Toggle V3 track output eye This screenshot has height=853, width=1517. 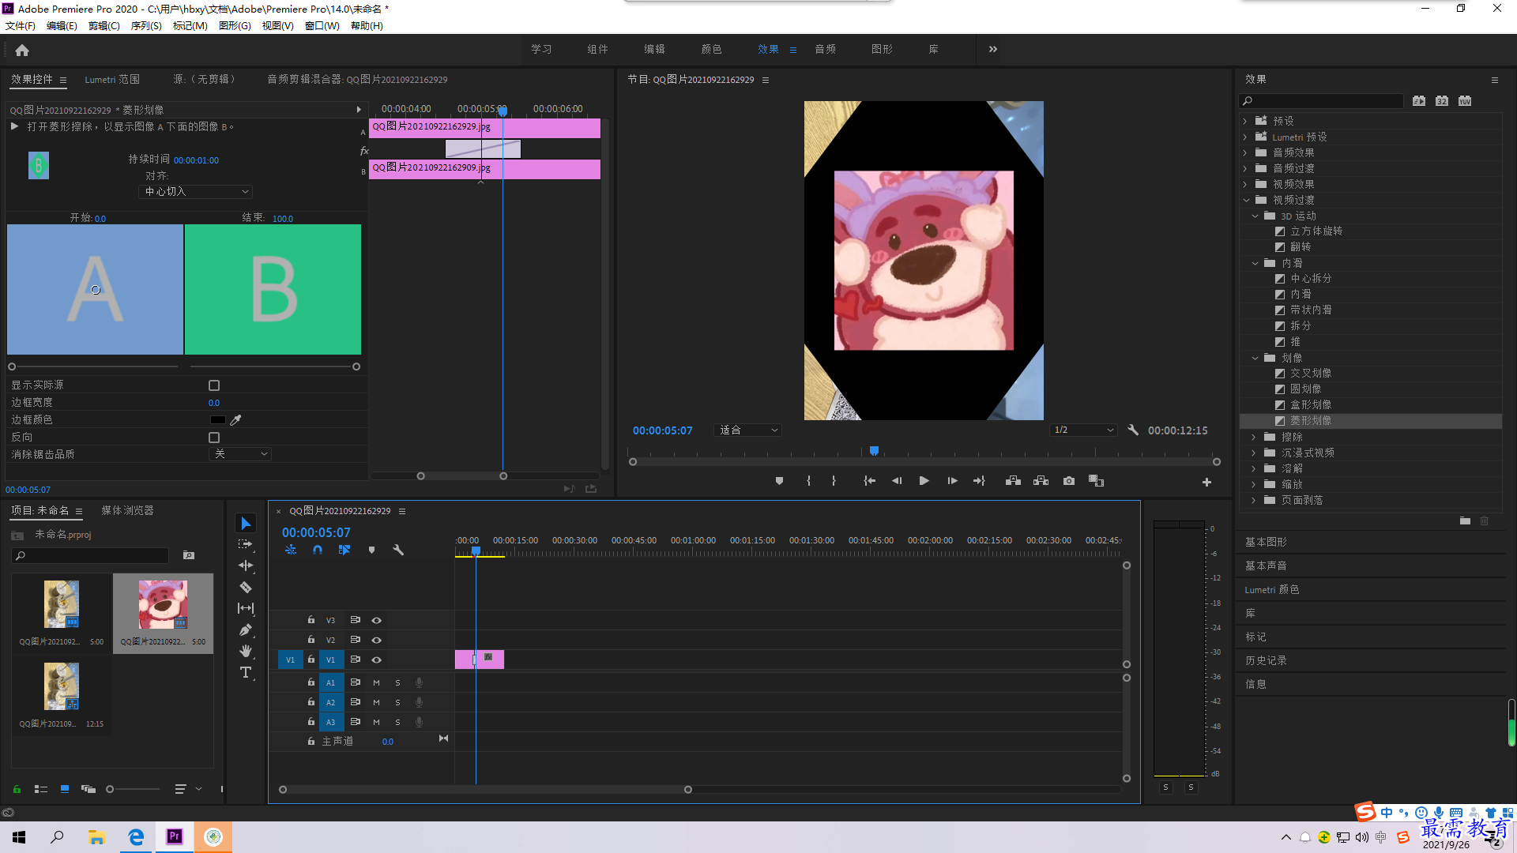(x=377, y=621)
